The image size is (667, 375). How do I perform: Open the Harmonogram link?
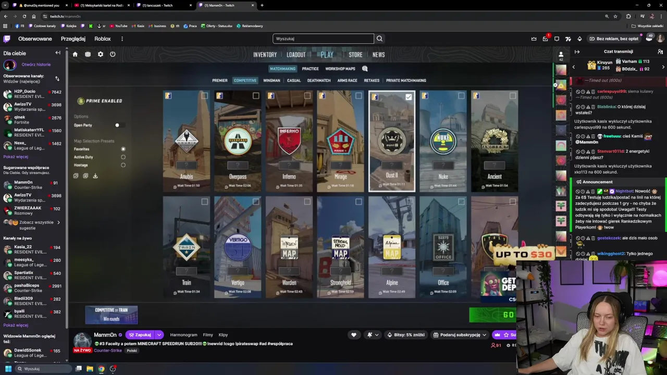pos(183,335)
